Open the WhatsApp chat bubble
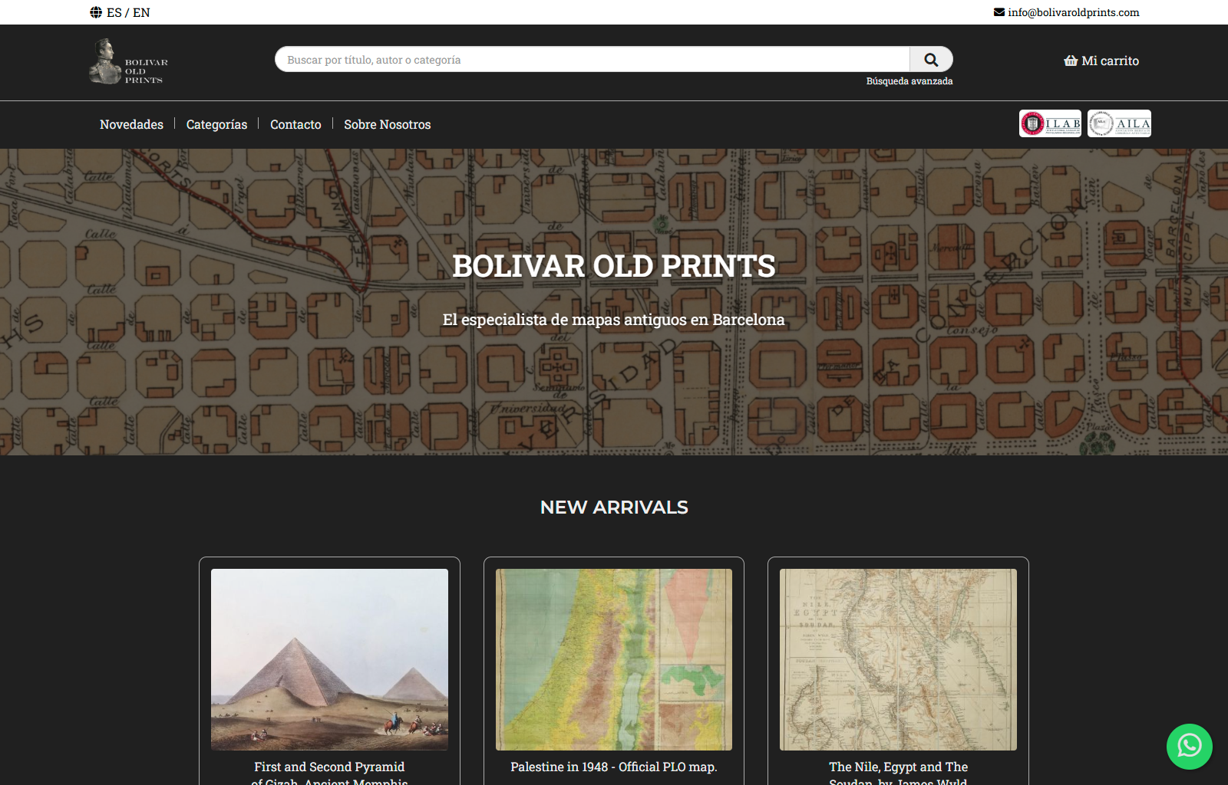The width and height of the screenshot is (1228, 785). [x=1189, y=746]
